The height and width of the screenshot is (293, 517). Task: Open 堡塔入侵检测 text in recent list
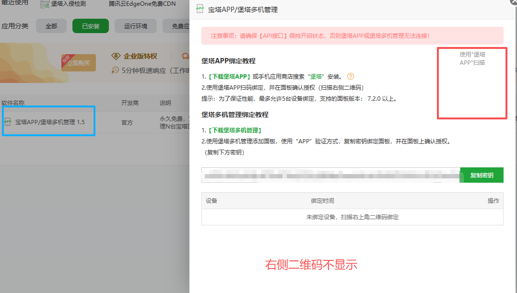point(68,4)
